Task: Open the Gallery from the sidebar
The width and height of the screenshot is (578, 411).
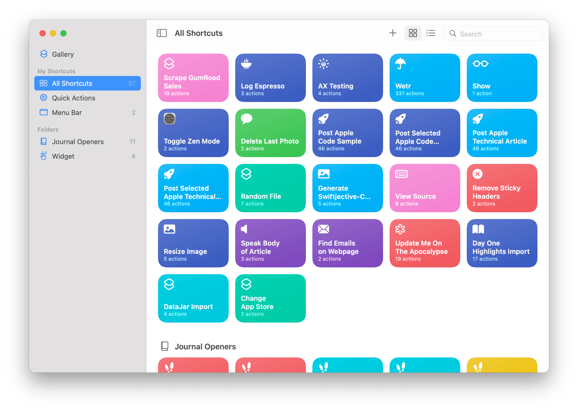Action: (x=63, y=54)
